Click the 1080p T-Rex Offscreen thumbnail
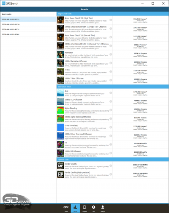 [60, 81]
